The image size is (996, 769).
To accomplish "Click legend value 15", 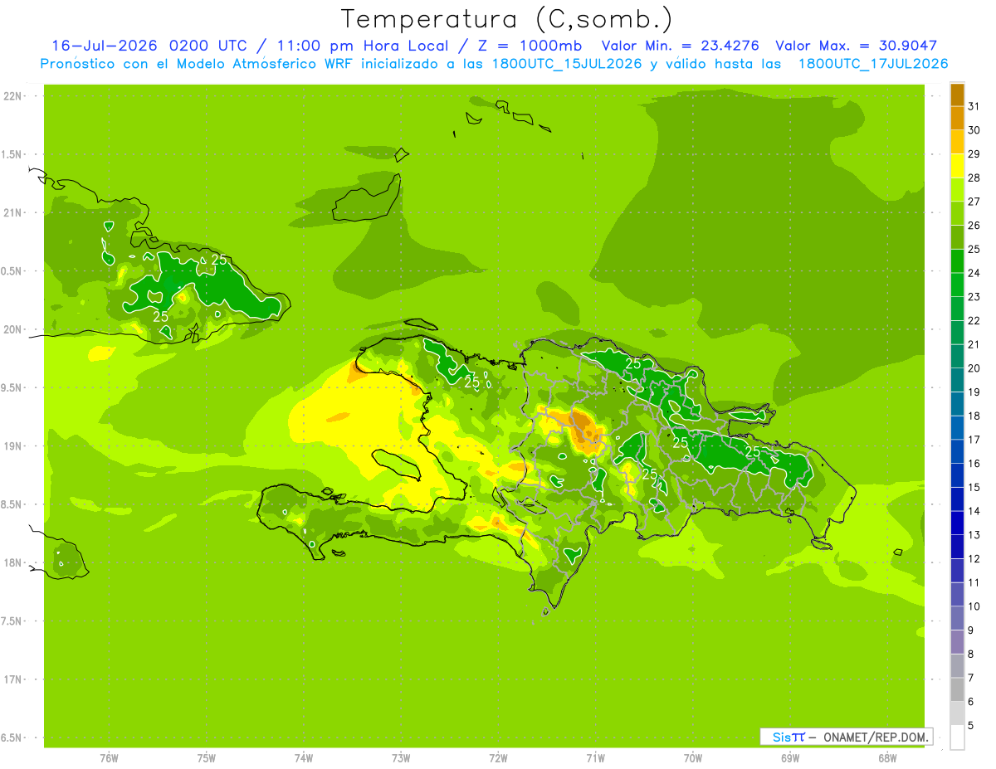I will point(974,488).
